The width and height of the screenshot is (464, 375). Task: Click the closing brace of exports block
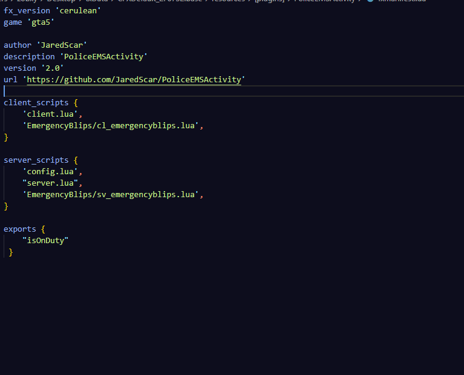pos(11,252)
